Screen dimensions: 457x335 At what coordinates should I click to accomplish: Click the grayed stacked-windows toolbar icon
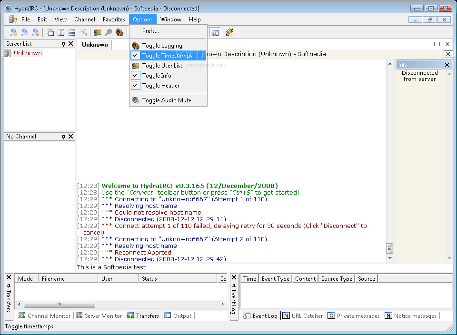(83, 32)
